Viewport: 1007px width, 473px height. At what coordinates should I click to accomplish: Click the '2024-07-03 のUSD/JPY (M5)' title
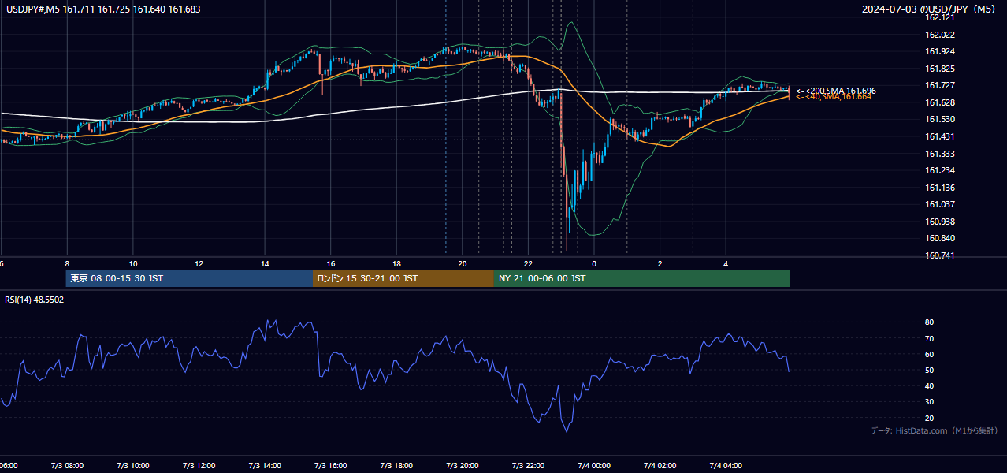[x=929, y=9]
